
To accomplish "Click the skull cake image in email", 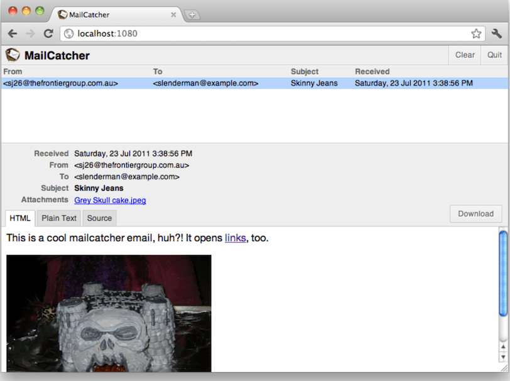I will (x=109, y=313).
